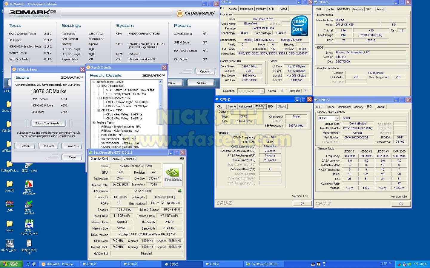Click the Save as button
430x268 pixels.
coord(73,146)
